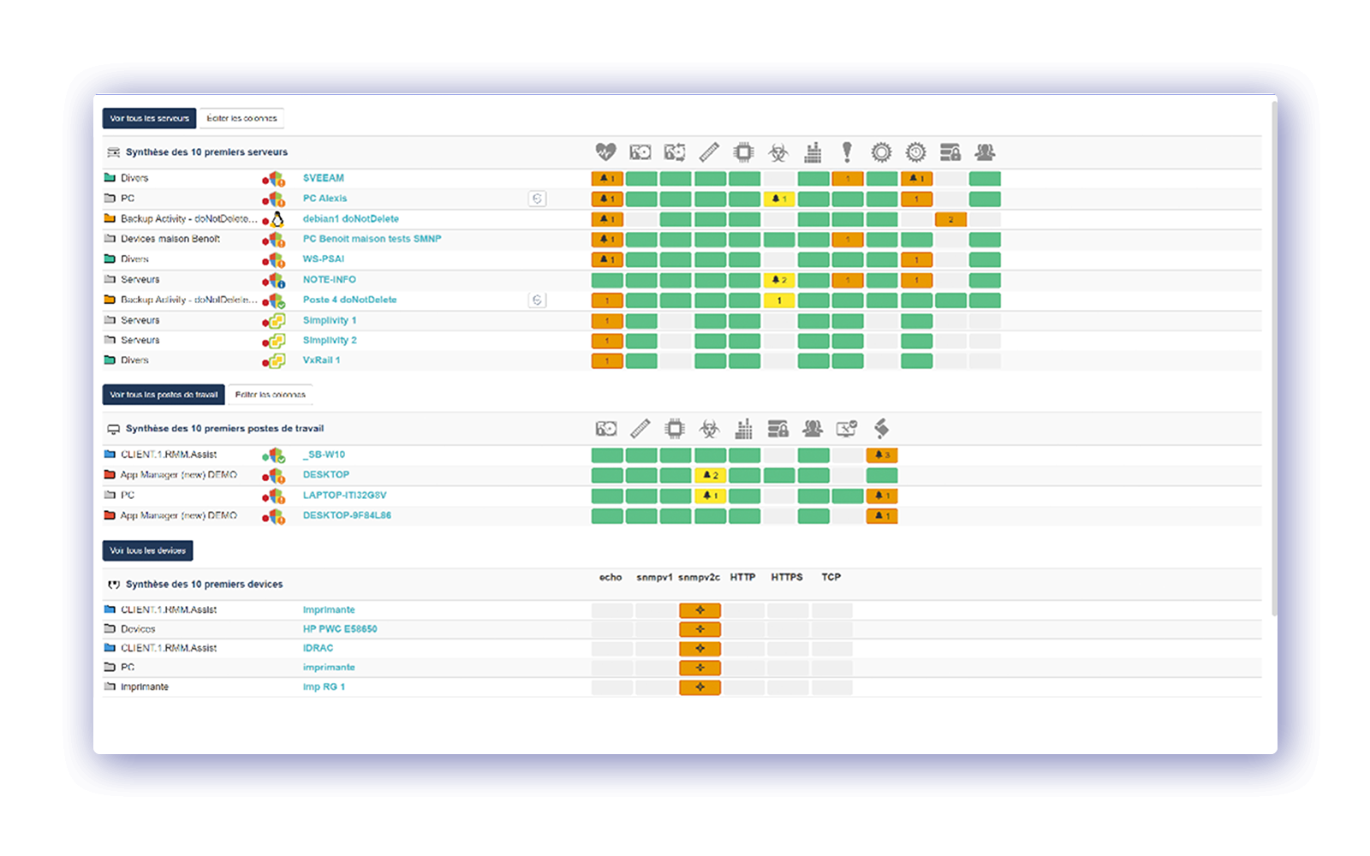
Task: Click Éditer les colonnes for postes de travail
Action: [271, 394]
